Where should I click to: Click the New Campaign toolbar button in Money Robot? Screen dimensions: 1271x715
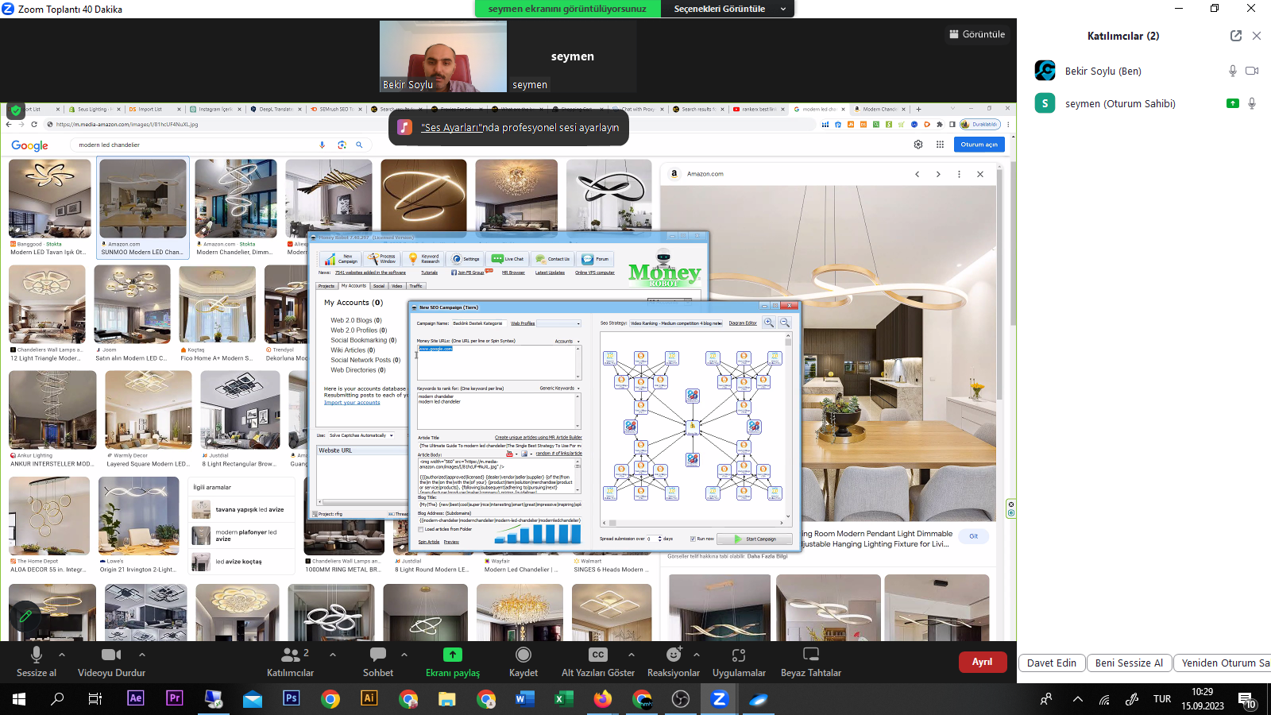point(341,259)
